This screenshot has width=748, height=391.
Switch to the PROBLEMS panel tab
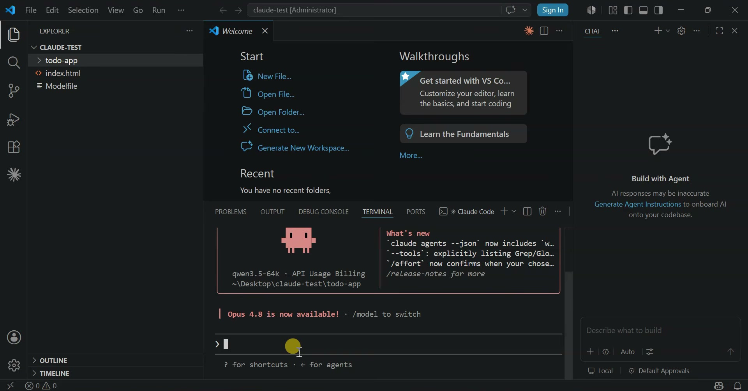point(231,212)
